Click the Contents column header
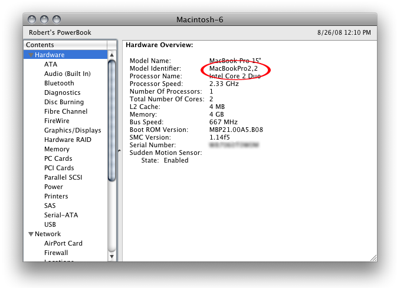Viewport: 397px width, 288px height. pos(65,45)
